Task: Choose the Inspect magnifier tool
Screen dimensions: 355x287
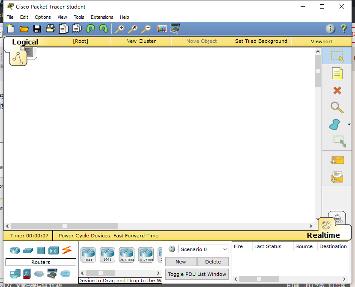Action: click(x=337, y=107)
